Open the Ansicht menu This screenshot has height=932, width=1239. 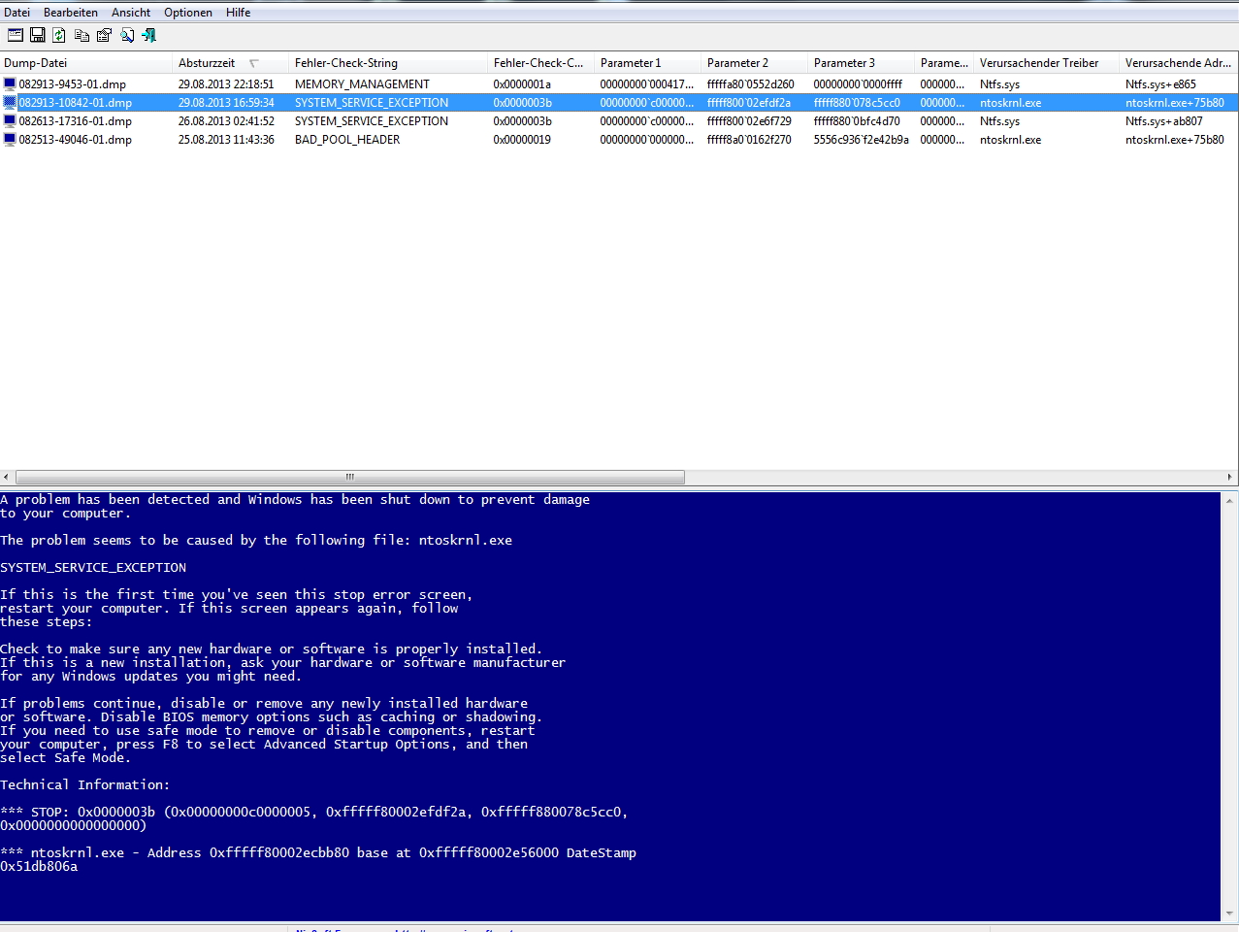131,13
